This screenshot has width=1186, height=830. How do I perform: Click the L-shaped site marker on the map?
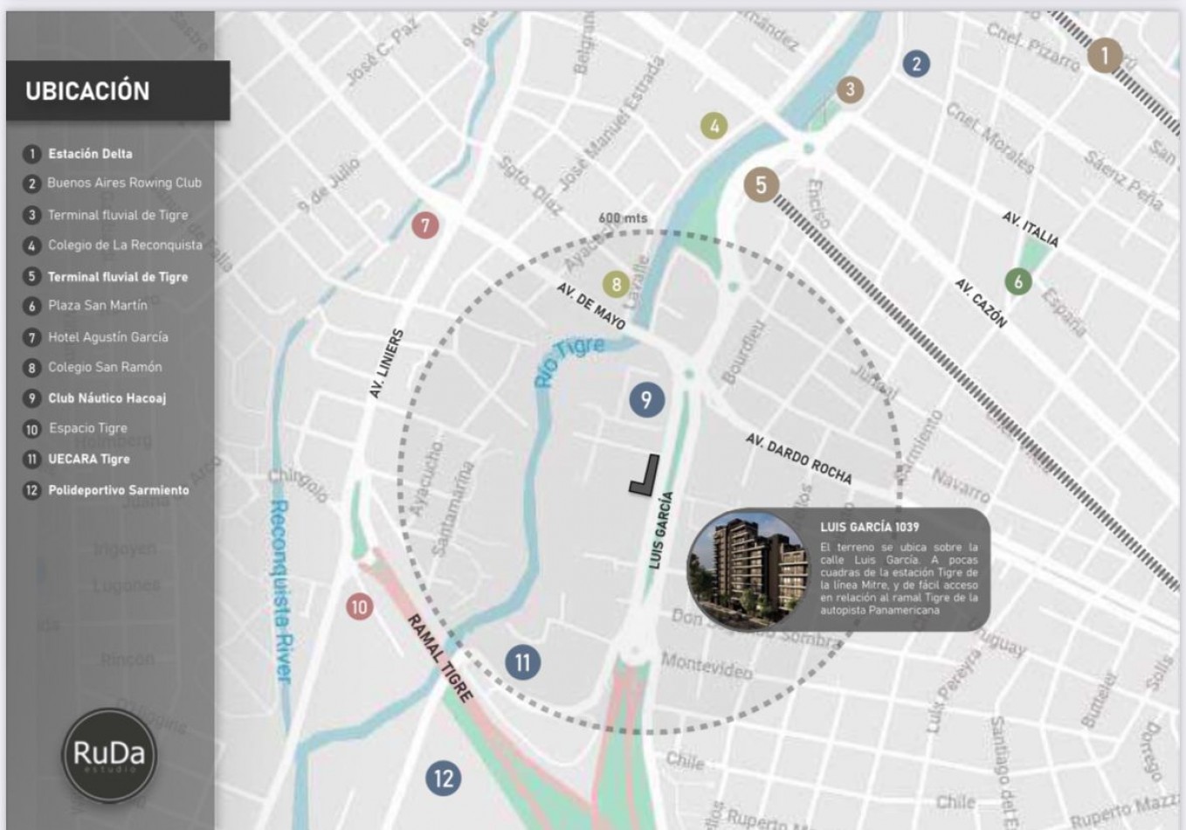(645, 476)
